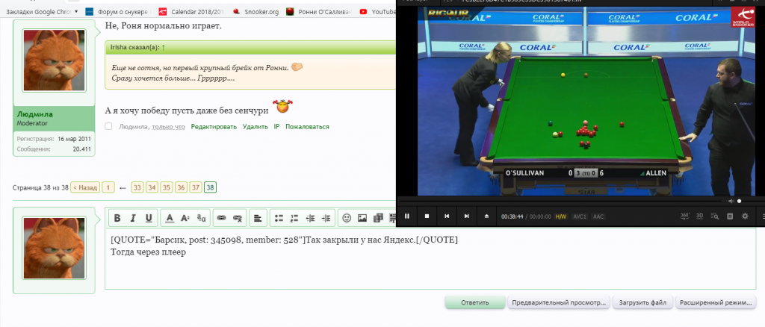Click the Предварительный просмотр button
The image size is (765, 327).
click(559, 302)
